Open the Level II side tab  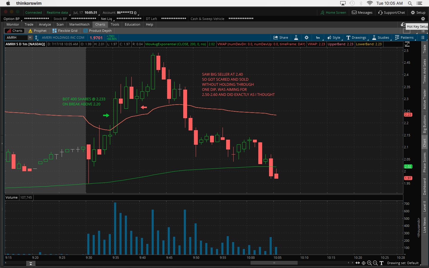(425, 206)
